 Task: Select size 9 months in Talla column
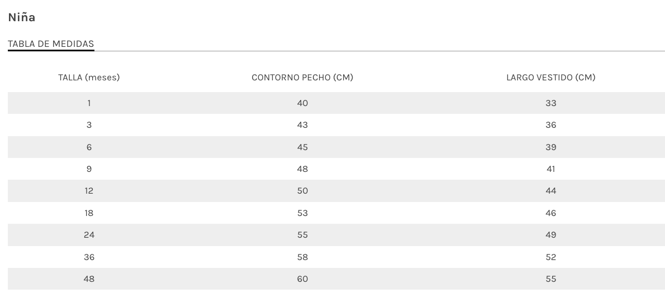click(x=89, y=169)
